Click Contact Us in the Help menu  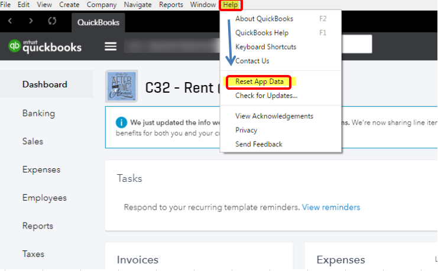(252, 61)
